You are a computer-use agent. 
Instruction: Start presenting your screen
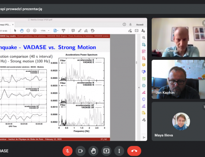(x=106, y=151)
